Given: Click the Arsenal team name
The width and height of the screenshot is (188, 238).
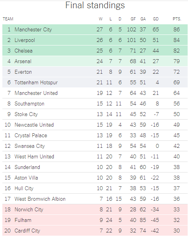Looking at the screenshot, I should coord(23,61).
